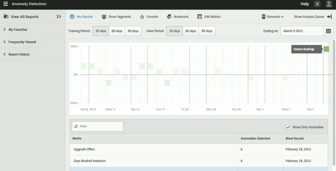Click the user profile avatar icon
The width and height of the screenshot is (336, 171).
pos(329,4)
